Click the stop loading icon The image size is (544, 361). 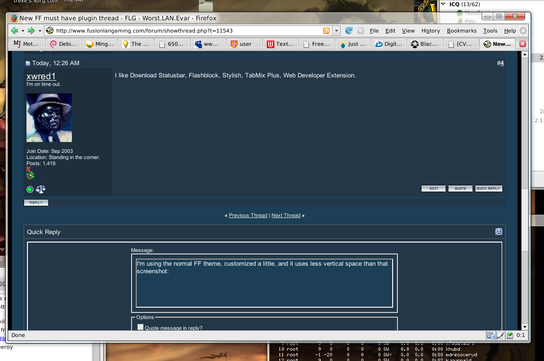[x=360, y=31]
